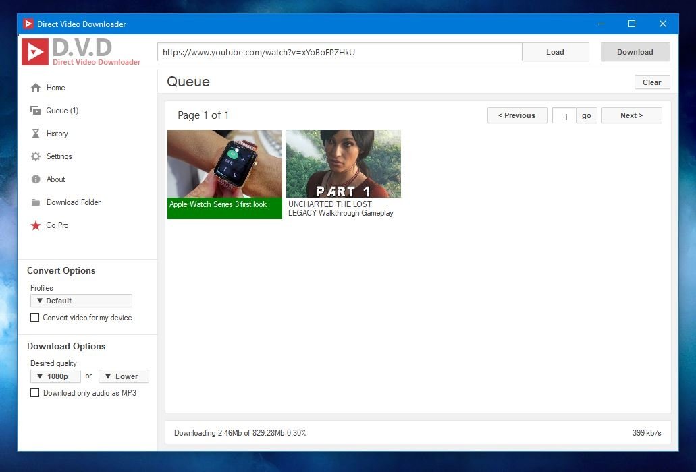Screen dimensions: 696x472
Task: Click the D.V.D red play logo
Action: coord(35,52)
